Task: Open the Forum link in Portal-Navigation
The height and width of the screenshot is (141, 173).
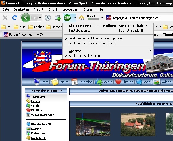Action: pos(36,101)
